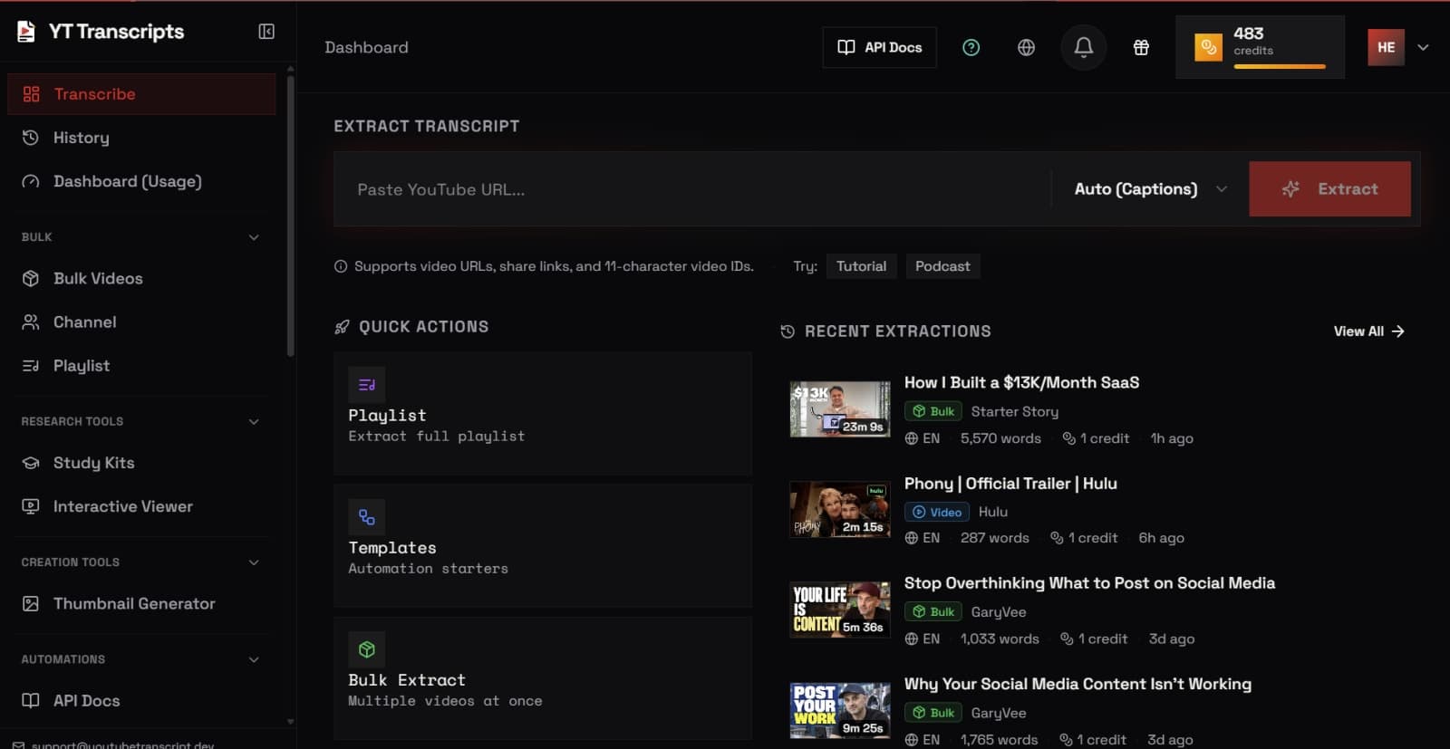Image resolution: width=1450 pixels, height=749 pixels.
Task: Try the Tutorial sample
Action: tap(861, 266)
